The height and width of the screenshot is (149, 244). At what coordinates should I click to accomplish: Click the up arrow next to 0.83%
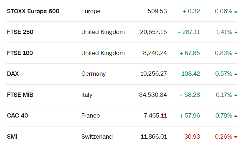coord(236,53)
